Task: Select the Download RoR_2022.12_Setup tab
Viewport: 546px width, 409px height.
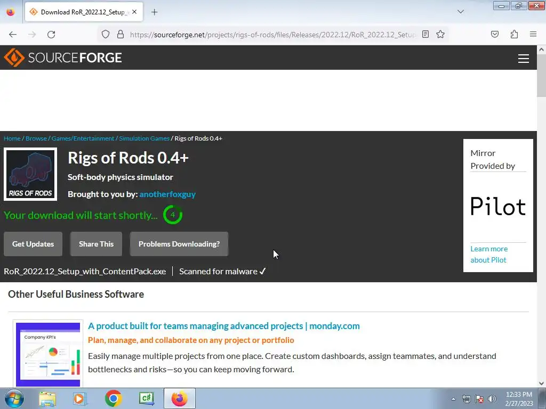Action: click(84, 12)
